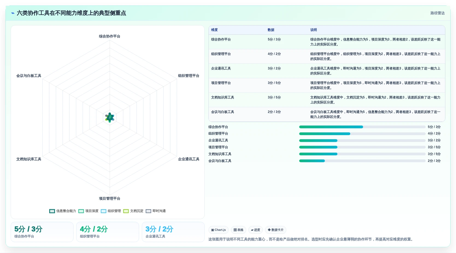Click the 文档知识库工具 row description text
Image resolution: width=456 pixels, height=253 pixels.
(x=375, y=100)
